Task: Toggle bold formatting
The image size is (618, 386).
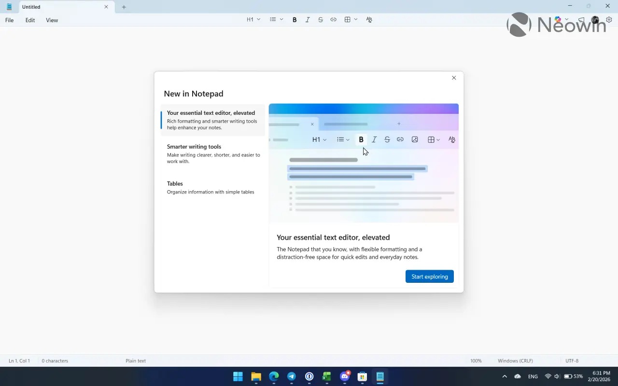Action: (x=295, y=19)
